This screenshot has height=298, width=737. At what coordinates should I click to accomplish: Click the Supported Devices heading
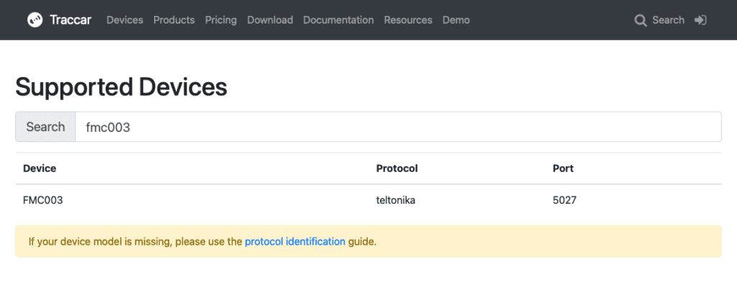click(121, 87)
